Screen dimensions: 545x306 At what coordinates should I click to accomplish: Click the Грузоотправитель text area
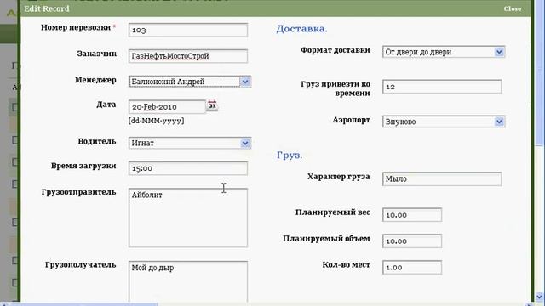[x=188, y=218]
